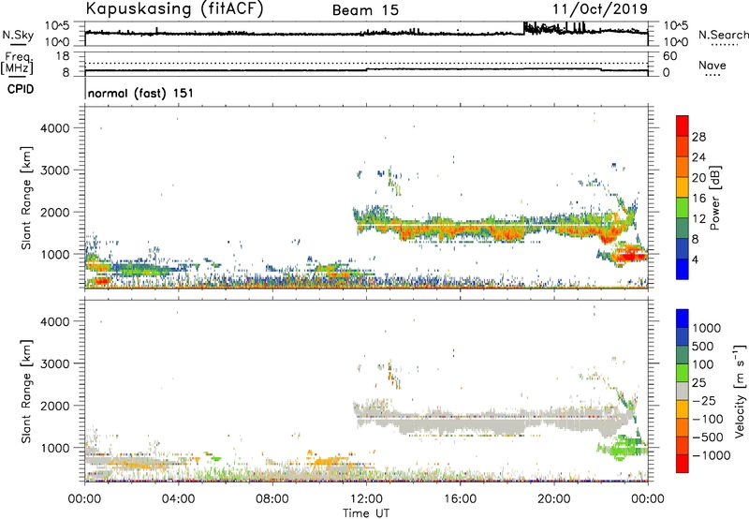Image resolution: width=749 pixels, height=519 pixels.
Task: Click the '28' tick on the power scale
Action: pos(698,137)
